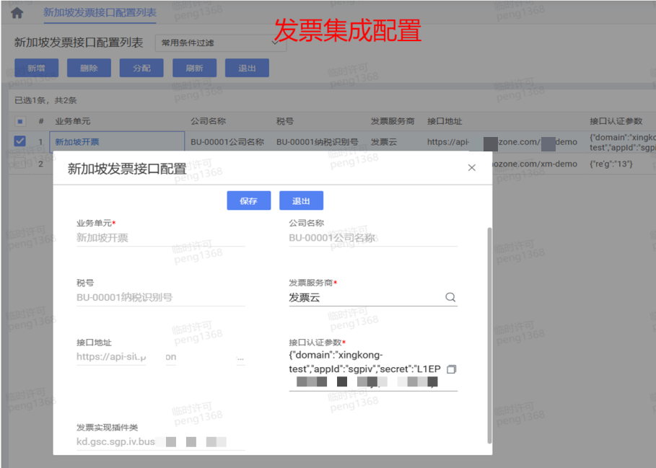Switch to the 新加坡发票接口配置列表 tab
The width and height of the screenshot is (656, 468).
(x=100, y=12)
